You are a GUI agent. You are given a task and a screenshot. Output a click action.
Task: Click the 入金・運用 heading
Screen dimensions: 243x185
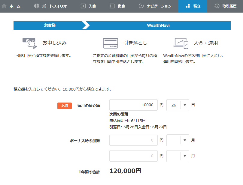pyautogui.click(x=206, y=43)
